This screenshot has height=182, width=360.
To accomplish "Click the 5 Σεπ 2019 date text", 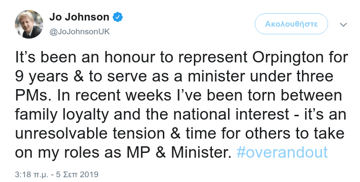I will point(77,174).
